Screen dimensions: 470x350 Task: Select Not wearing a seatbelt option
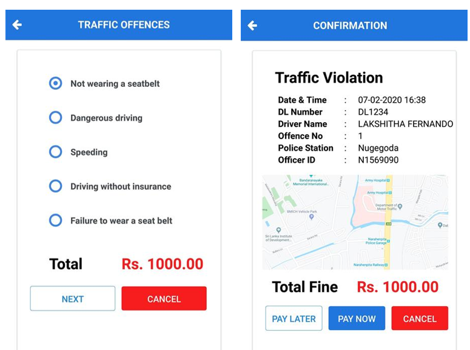(55, 83)
